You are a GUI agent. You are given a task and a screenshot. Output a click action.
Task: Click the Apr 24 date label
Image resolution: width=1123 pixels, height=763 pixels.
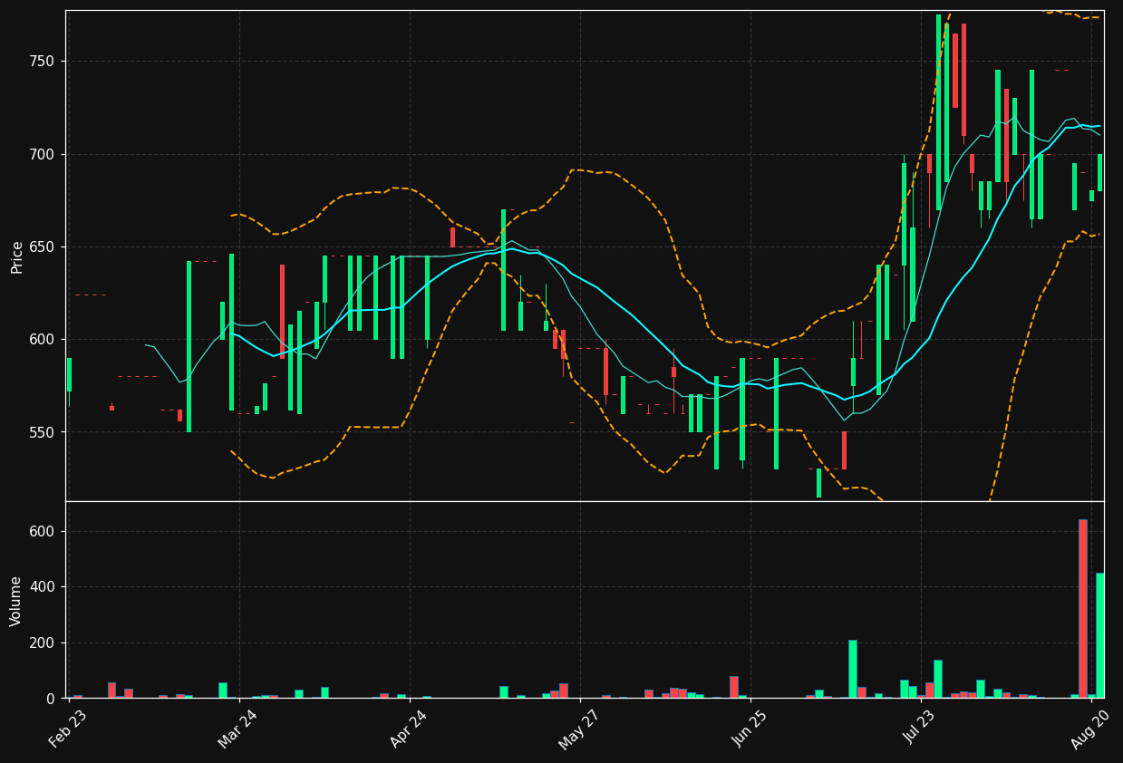point(408,729)
